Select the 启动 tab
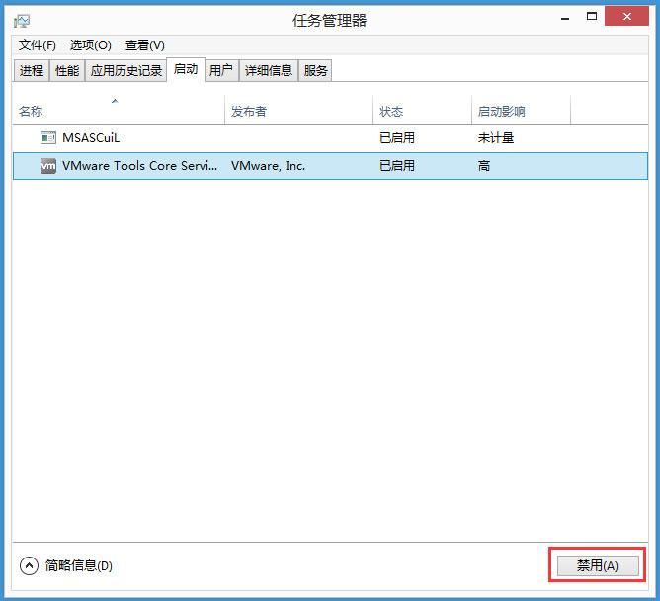The width and height of the screenshot is (660, 601). pyautogui.click(x=186, y=69)
